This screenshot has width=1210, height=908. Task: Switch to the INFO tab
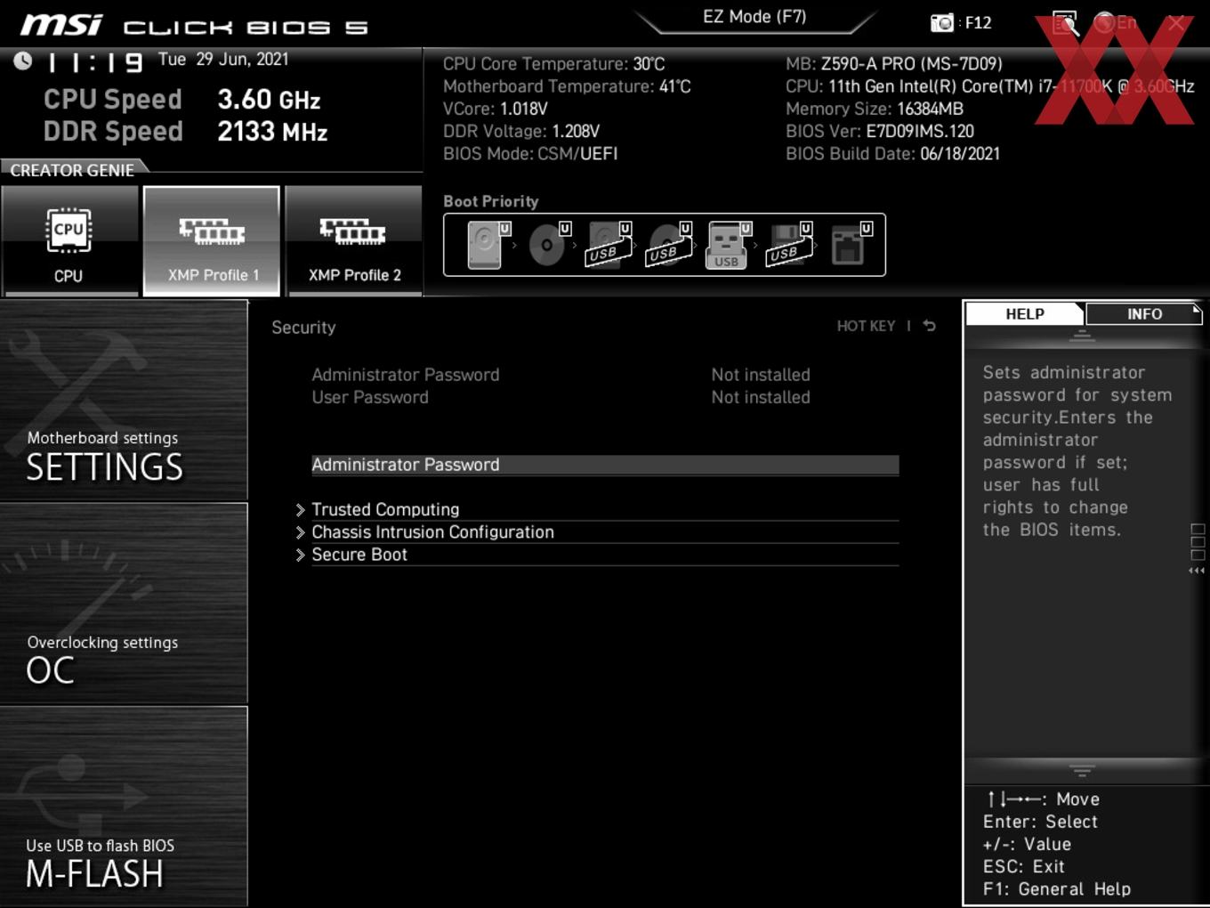(x=1144, y=313)
